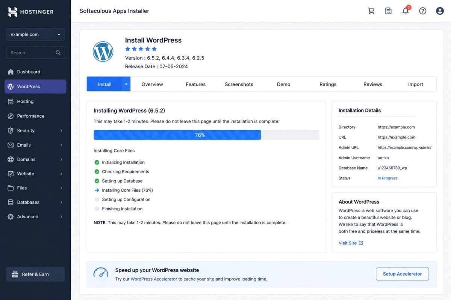This screenshot has height=300, width=451.
Task: Click the Hostinger logo
Action: click(x=31, y=12)
